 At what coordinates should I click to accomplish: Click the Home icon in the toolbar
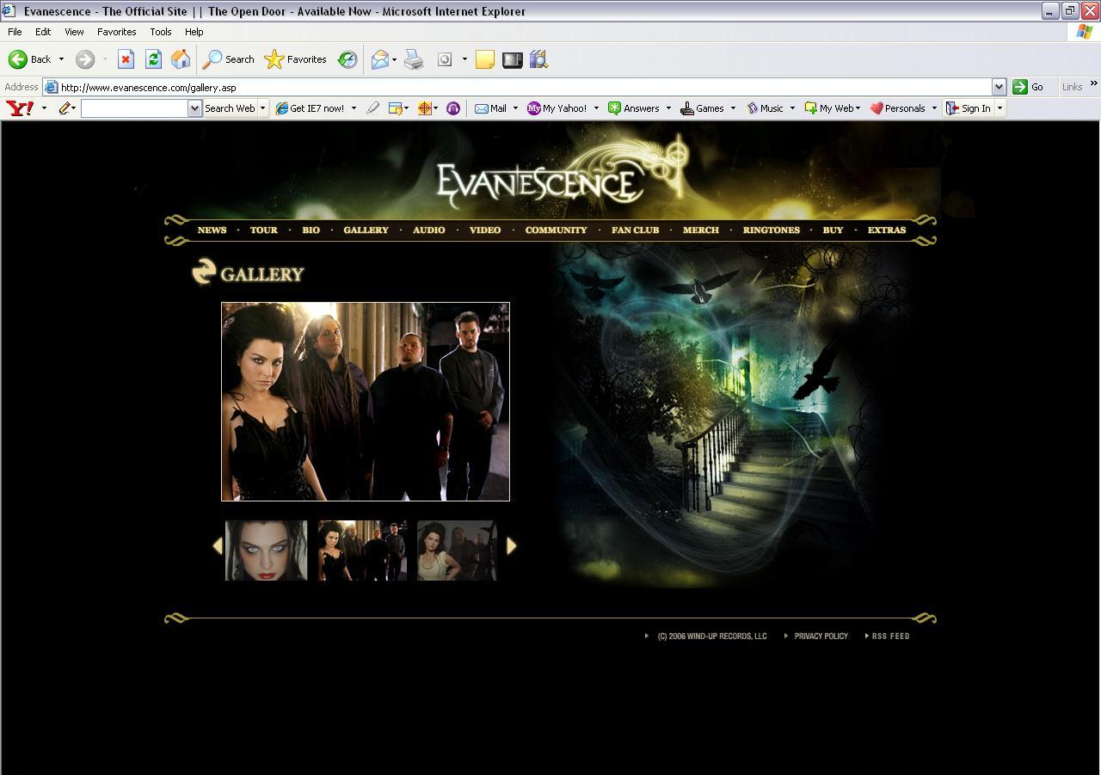click(181, 59)
